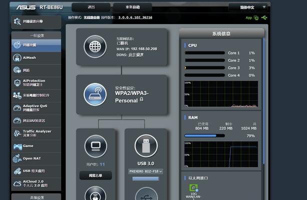Click the firmware version 3.0.0.6.102_36216 link

(135, 17)
